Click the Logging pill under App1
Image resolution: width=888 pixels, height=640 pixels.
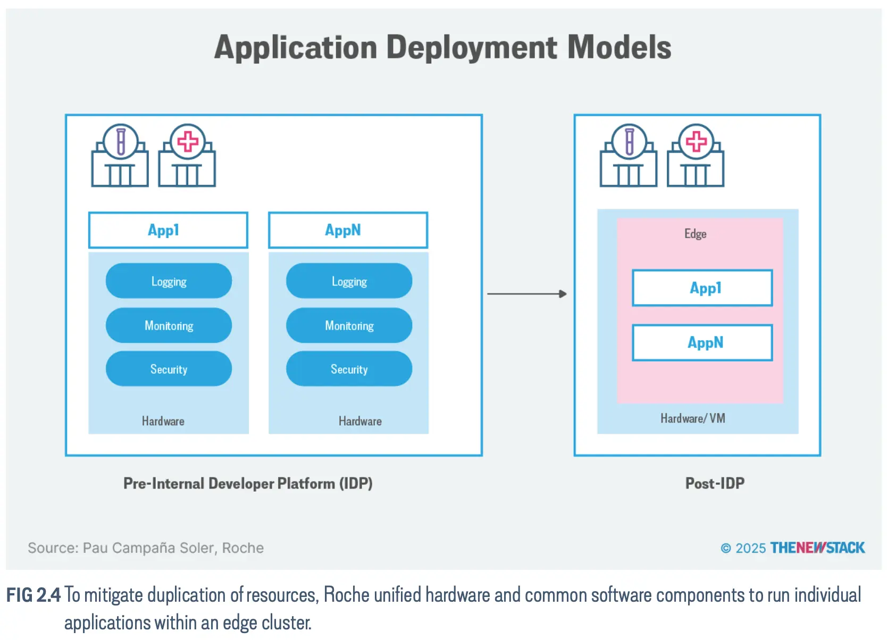pyautogui.click(x=169, y=281)
